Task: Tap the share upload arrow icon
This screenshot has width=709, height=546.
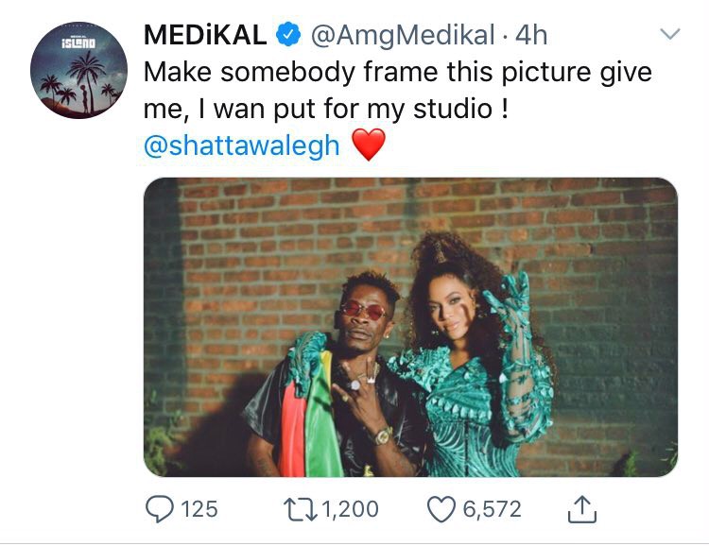Action: (583, 509)
